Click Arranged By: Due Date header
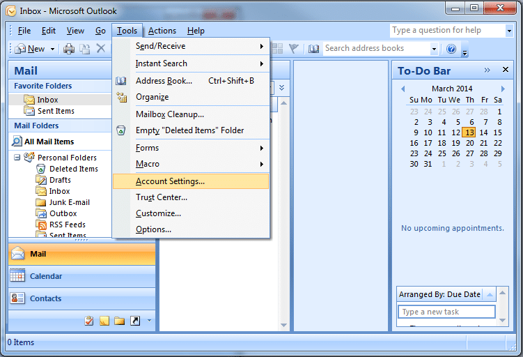This screenshot has width=523, height=357. click(439, 294)
